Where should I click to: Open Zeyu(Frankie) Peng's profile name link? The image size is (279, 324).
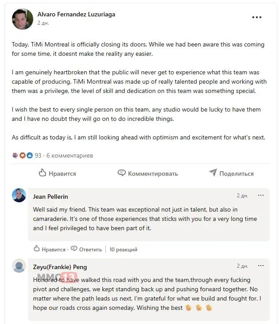tap(60, 267)
